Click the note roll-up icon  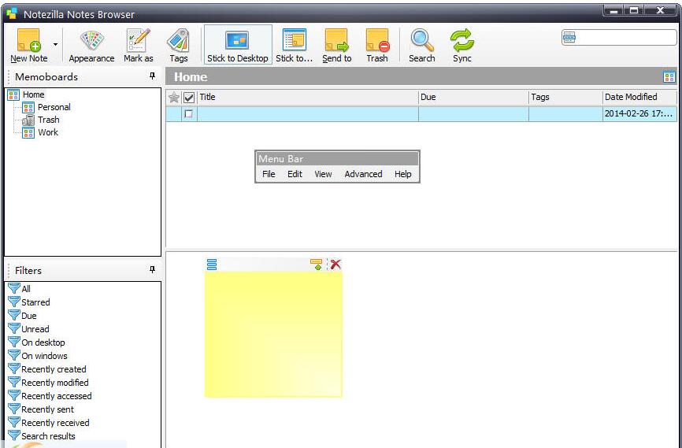[x=317, y=264]
